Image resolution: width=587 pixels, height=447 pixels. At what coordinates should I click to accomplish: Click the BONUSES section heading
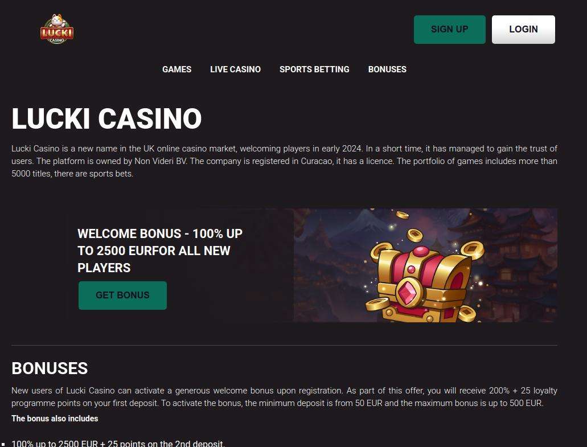(x=50, y=368)
